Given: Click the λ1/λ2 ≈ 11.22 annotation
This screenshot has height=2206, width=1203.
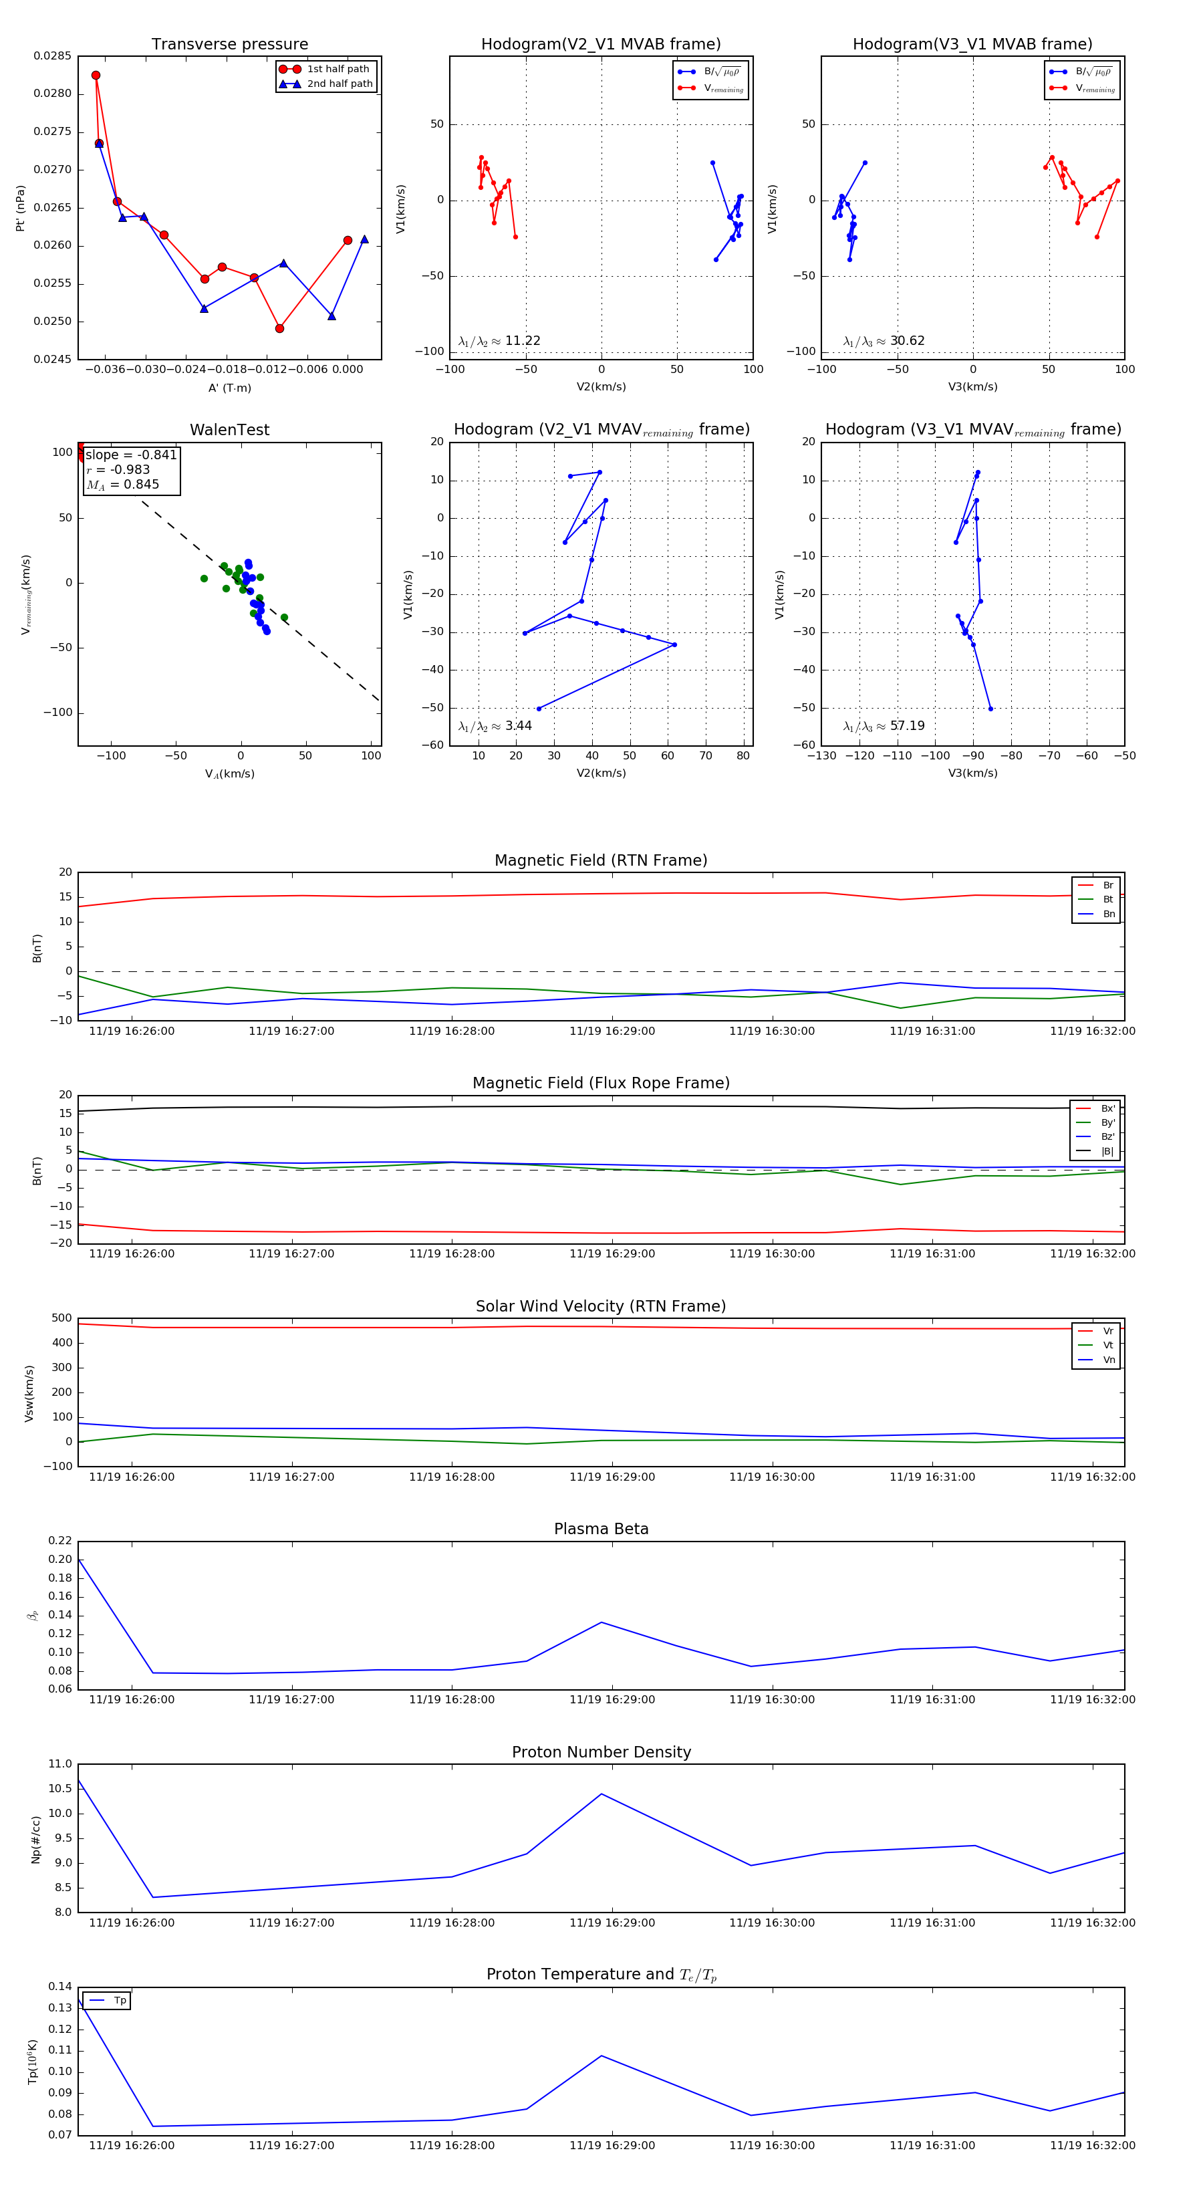Looking at the screenshot, I should 499,341.
